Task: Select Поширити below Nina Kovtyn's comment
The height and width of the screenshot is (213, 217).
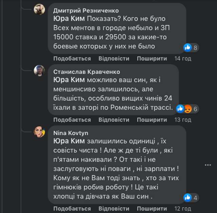Action: pos(152,208)
